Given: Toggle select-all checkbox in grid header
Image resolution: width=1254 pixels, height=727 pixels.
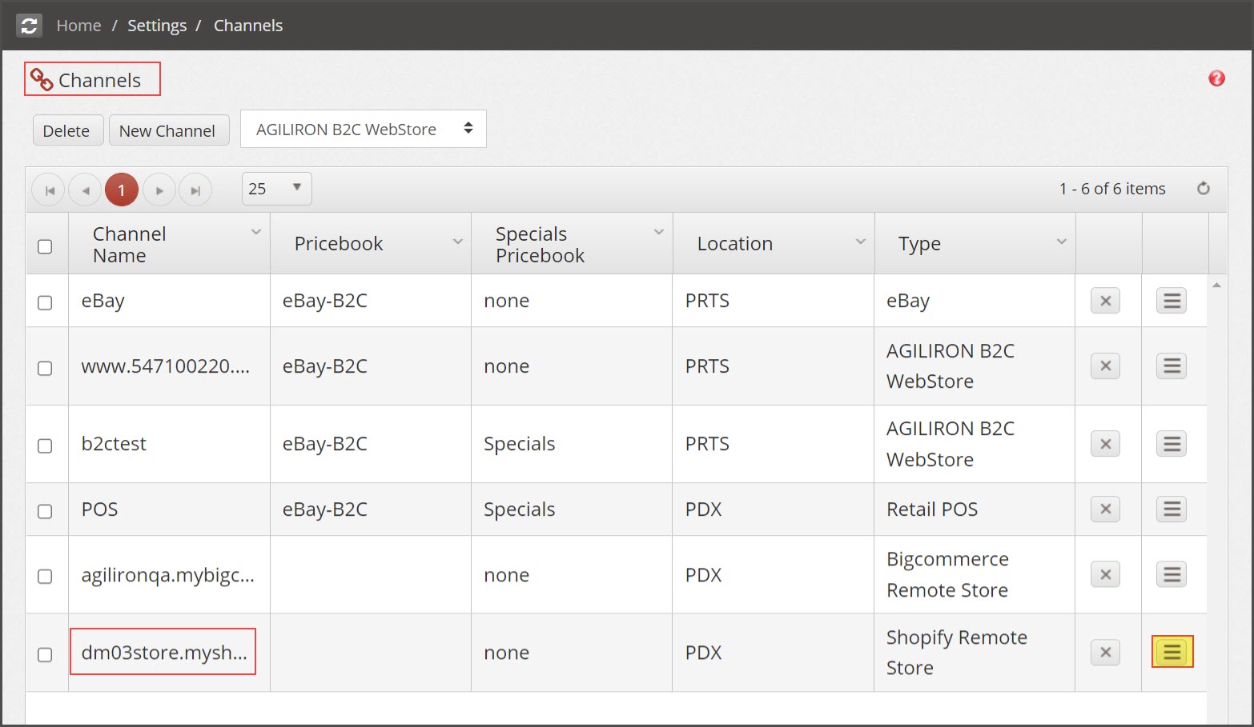Looking at the screenshot, I should click(45, 246).
